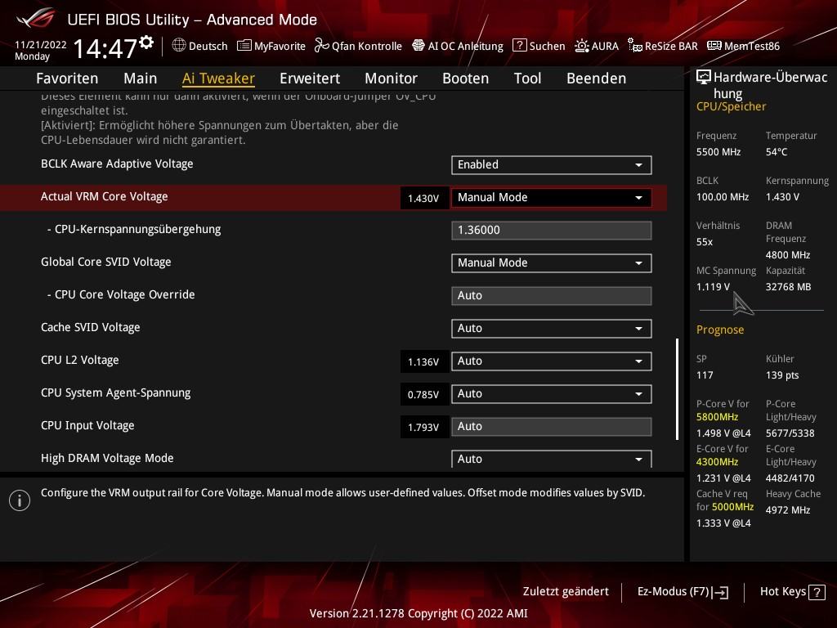Edit CPU Core Voltage Override field
The height and width of the screenshot is (628, 837).
(552, 296)
